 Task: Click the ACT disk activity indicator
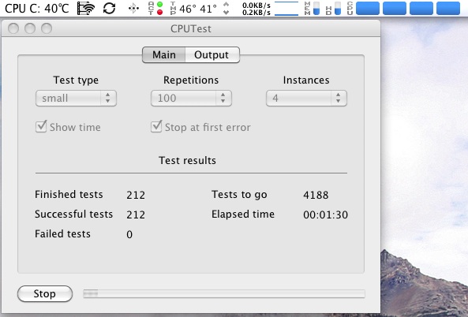tap(155, 9)
